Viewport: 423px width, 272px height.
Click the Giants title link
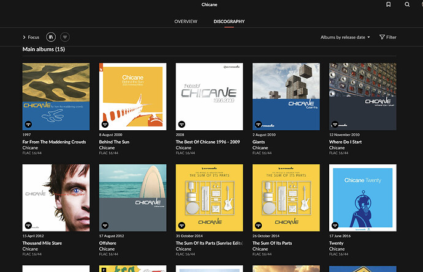[x=259, y=142]
